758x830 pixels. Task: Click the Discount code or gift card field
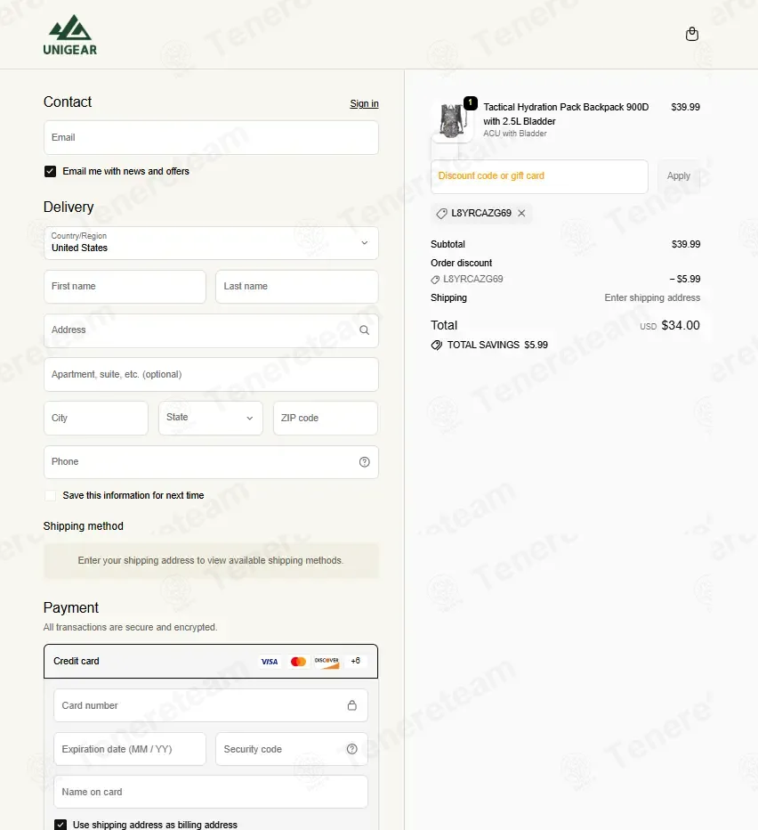[539, 177]
